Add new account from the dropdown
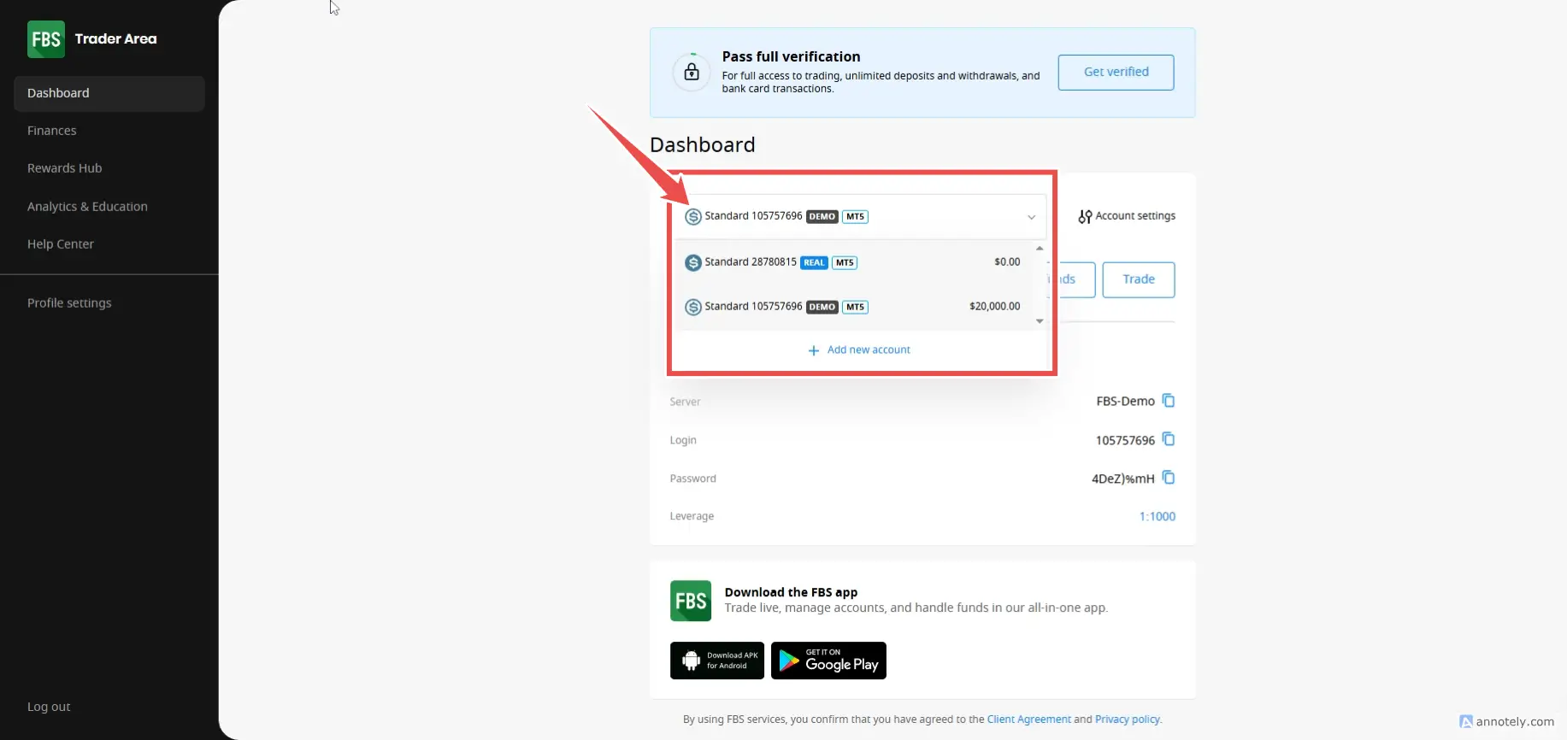Image resolution: width=1567 pixels, height=740 pixels. coord(859,350)
